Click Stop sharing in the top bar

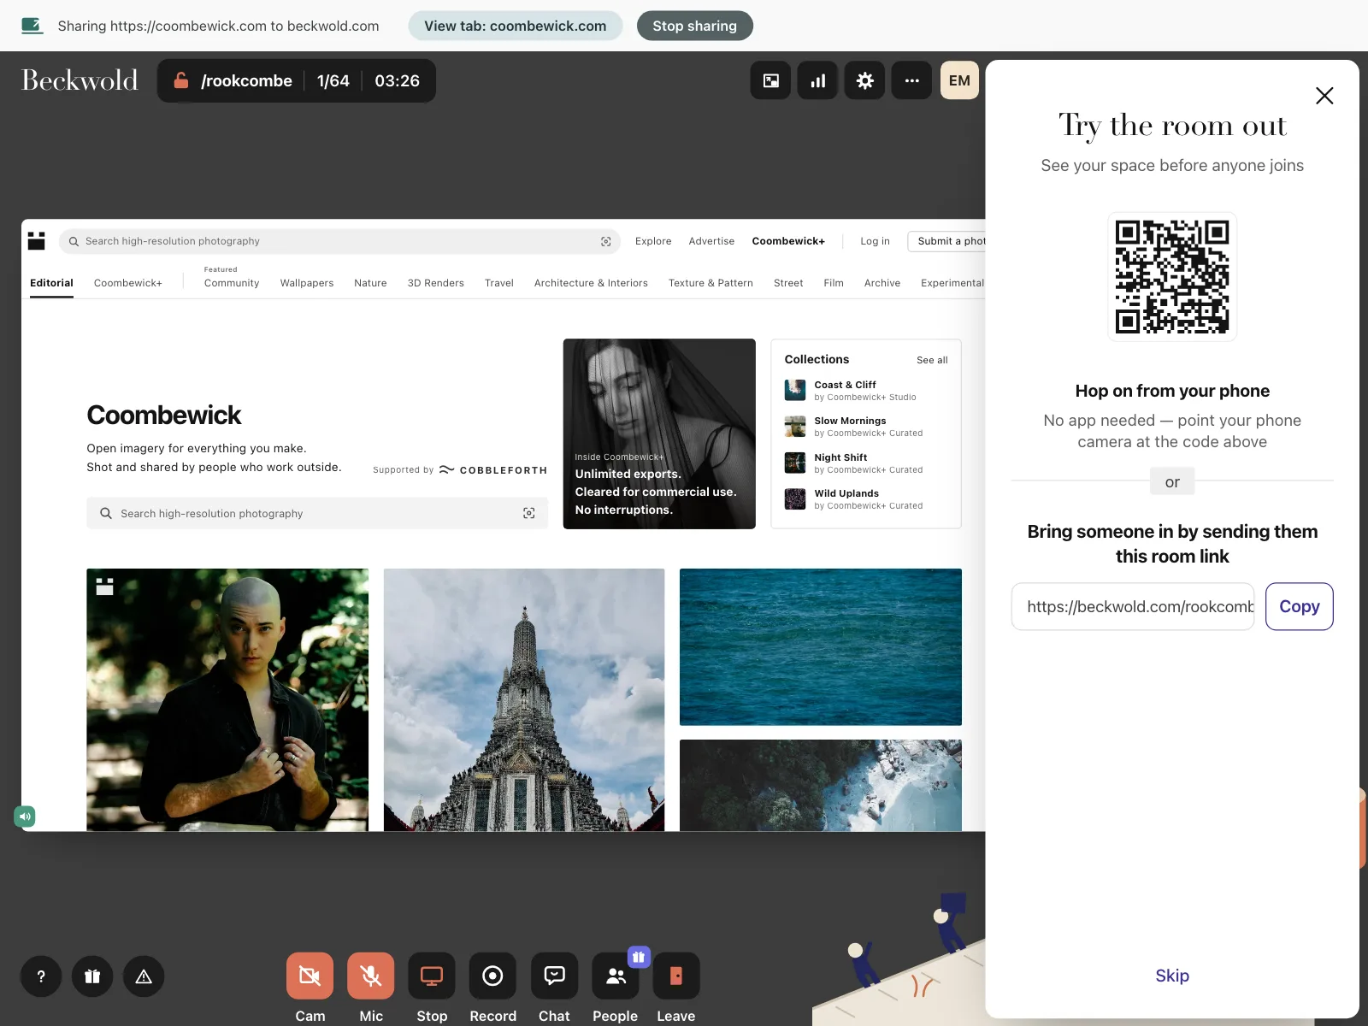(x=695, y=26)
